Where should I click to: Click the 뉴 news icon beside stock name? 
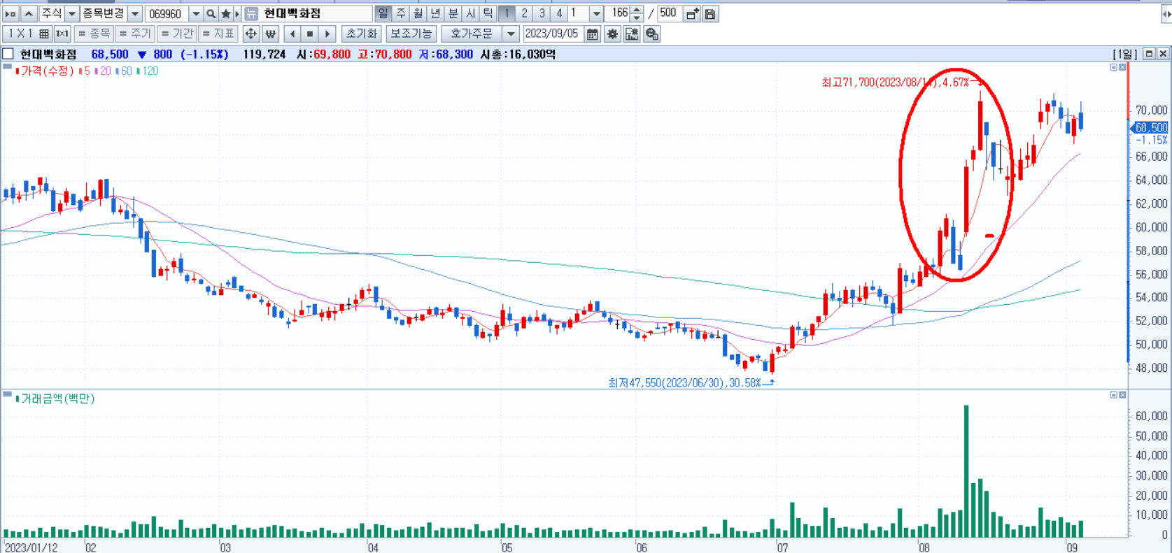(x=251, y=13)
